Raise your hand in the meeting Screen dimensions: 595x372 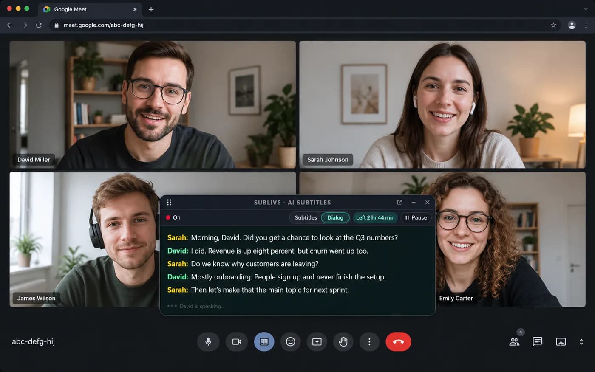pyautogui.click(x=343, y=342)
